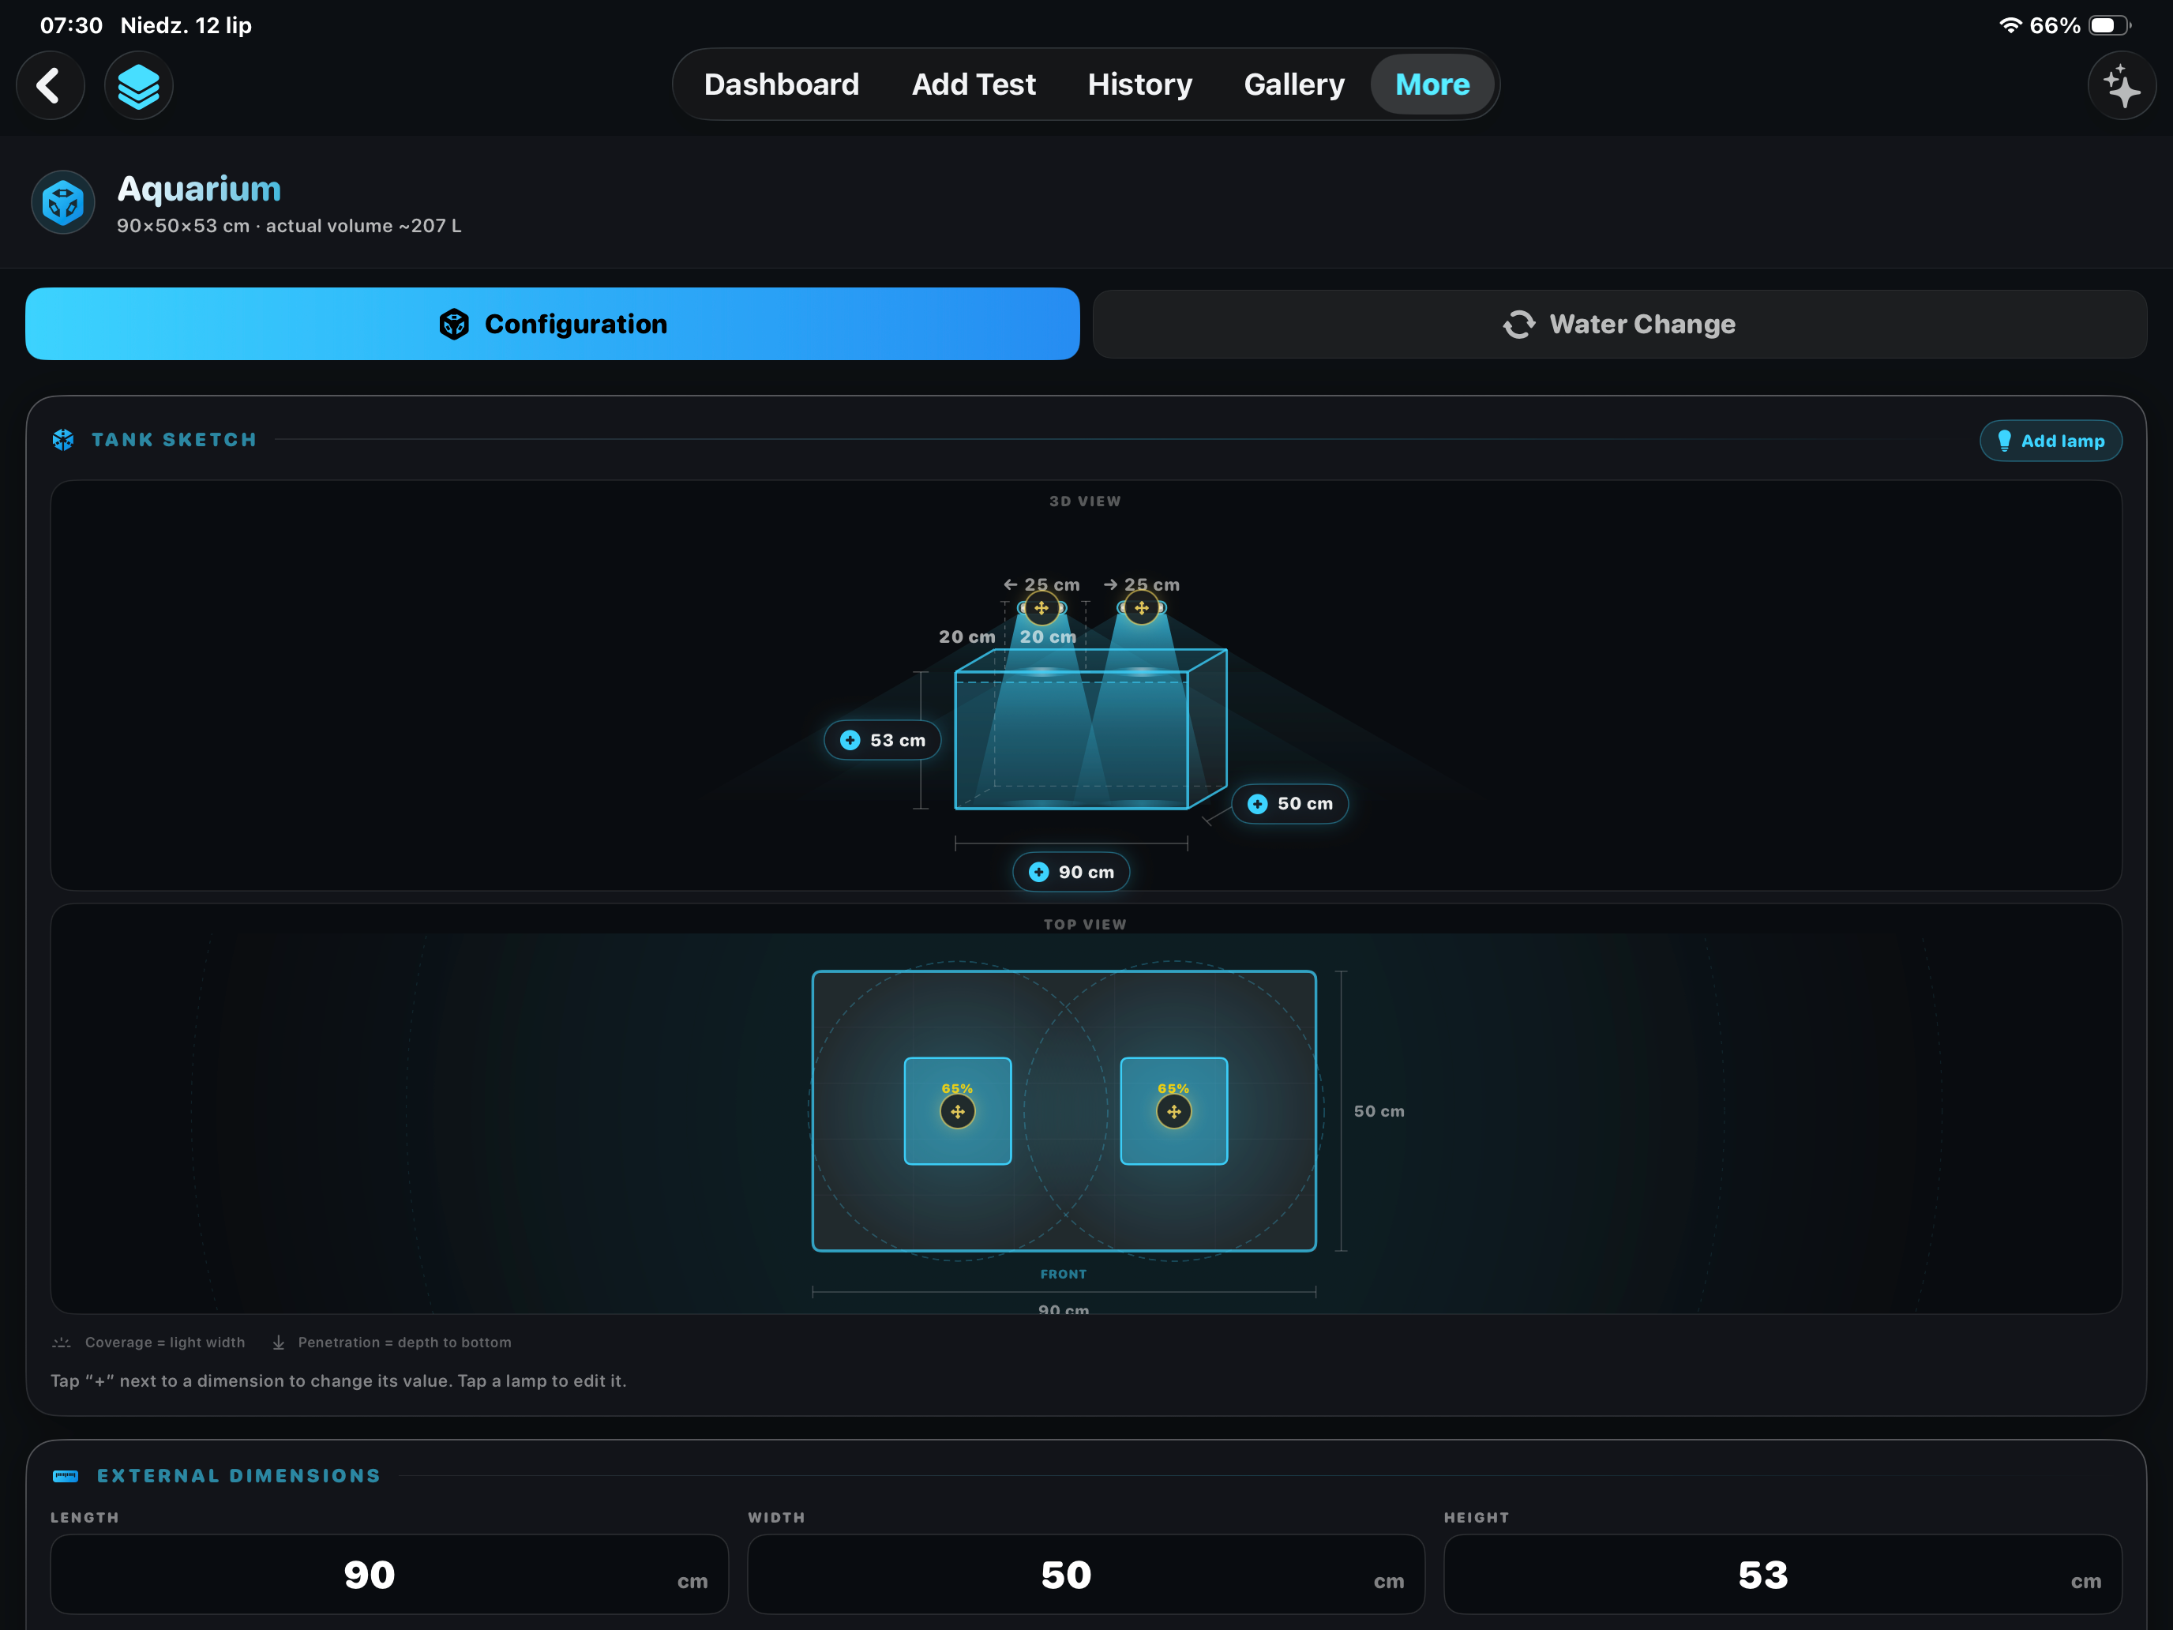This screenshot has height=1630, width=2173.
Task: Tap plus next to 90 cm length
Action: pos(1038,872)
